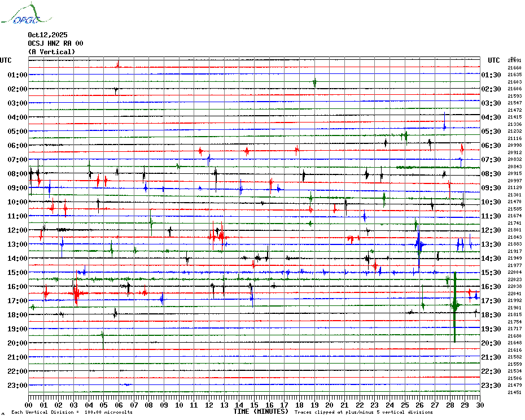
Task: Click the UTC label on the right axis
Action: 494,60
